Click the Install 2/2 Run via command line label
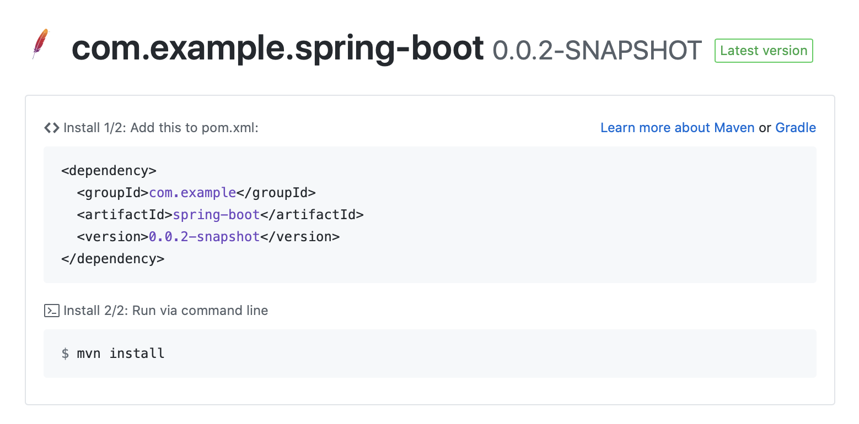 click(x=166, y=311)
